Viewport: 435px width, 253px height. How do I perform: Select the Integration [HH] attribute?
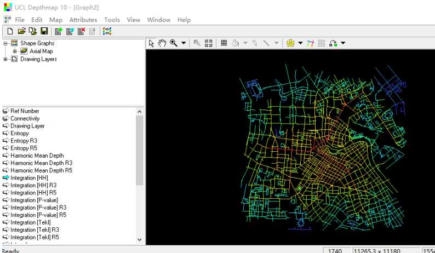[x=29, y=178]
